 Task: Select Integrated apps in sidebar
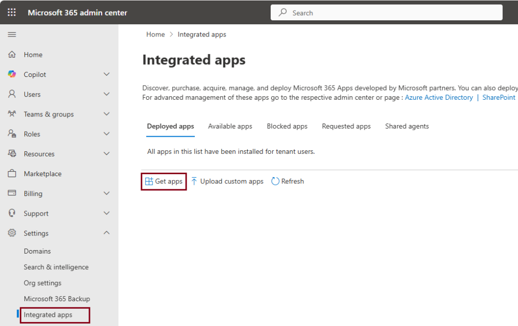tap(48, 315)
